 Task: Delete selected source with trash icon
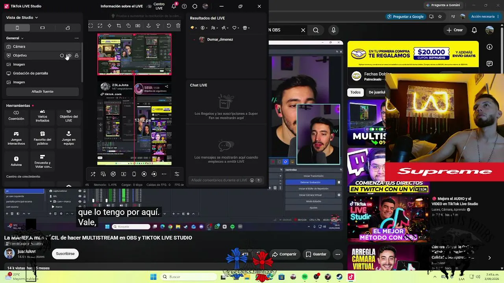click(178, 26)
